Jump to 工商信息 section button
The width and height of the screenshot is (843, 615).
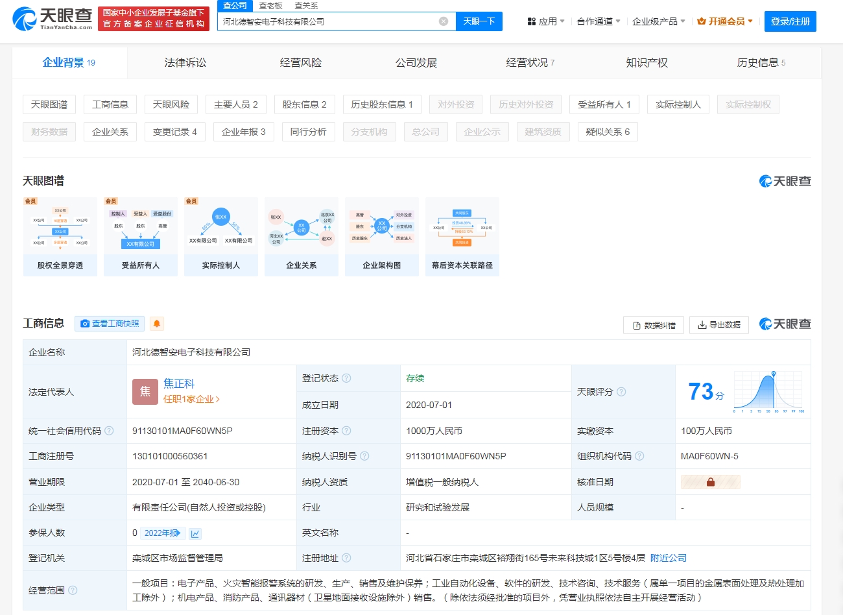110,104
